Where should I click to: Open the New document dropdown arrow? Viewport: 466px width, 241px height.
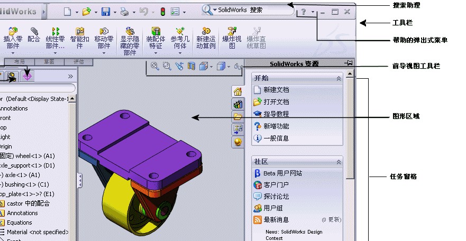coord(77,13)
